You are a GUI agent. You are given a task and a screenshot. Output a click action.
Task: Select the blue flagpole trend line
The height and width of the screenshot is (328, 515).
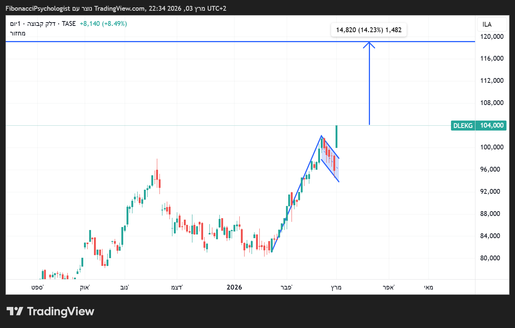tap(296, 195)
